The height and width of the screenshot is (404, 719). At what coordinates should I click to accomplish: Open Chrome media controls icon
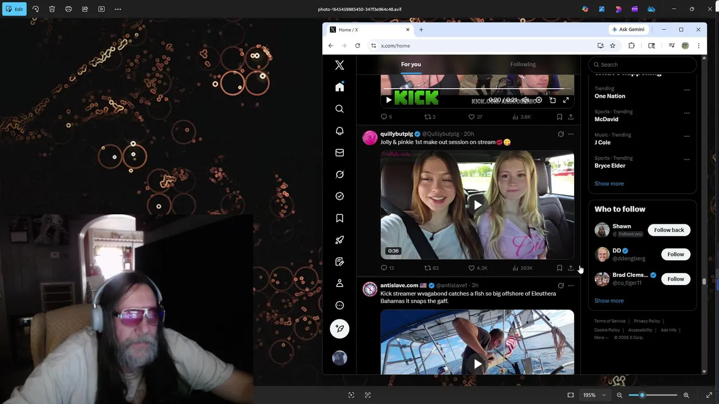point(672,45)
